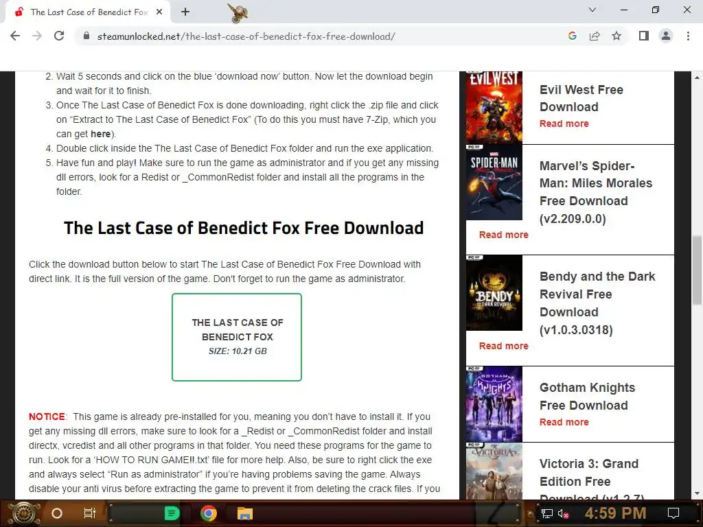This screenshot has height=527, width=703.
Task: Close The Last Case of Benedict Fox tab
Action: (159, 12)
